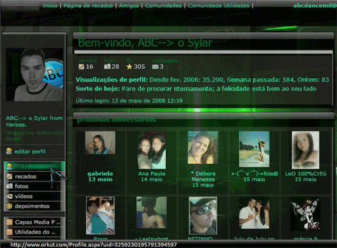The image size is (337, 248).
Task: Open the main profile photo
Action: click(34, 75)
